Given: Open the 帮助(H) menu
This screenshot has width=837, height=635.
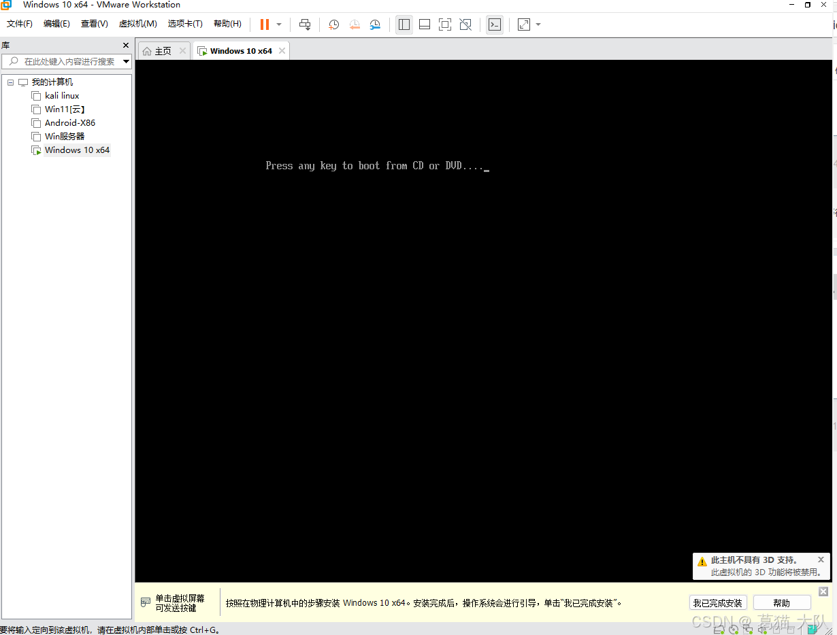Looking at the screenshot, I should click(x=227, y=24).
